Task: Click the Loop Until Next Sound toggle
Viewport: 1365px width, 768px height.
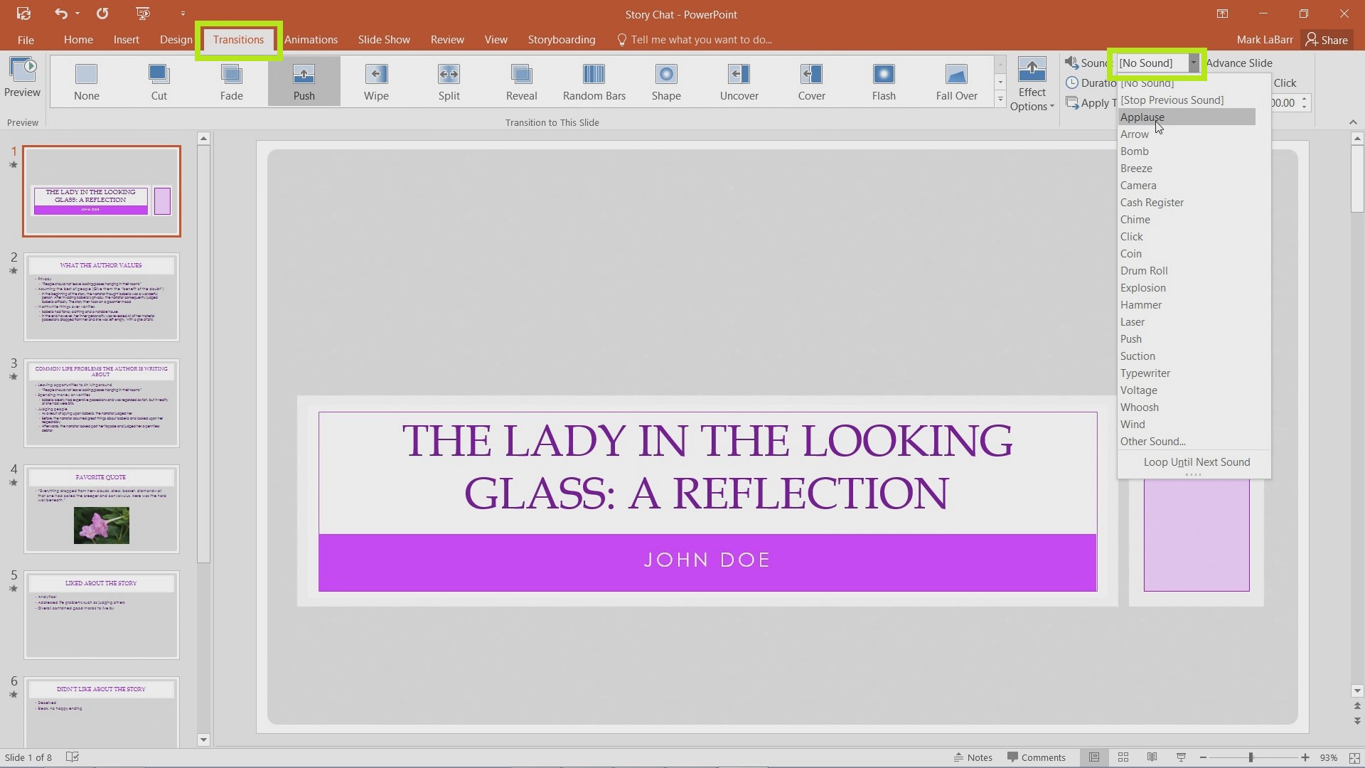Action: pos(1197,462)
